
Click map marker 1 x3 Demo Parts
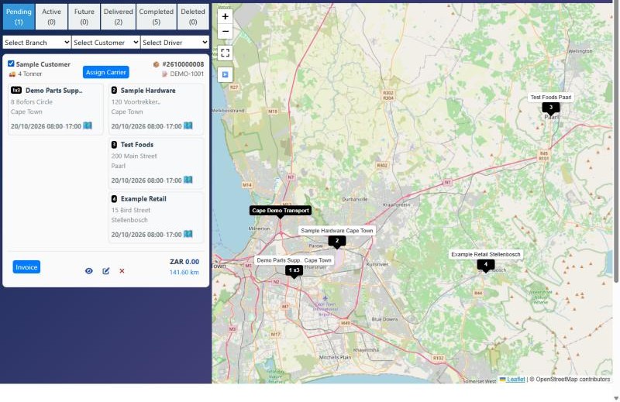294,271
